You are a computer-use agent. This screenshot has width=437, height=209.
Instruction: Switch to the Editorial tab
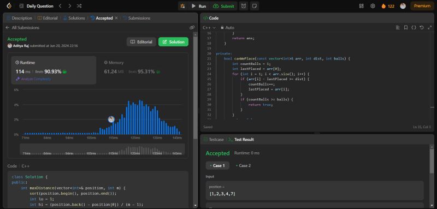coord(48,18)
